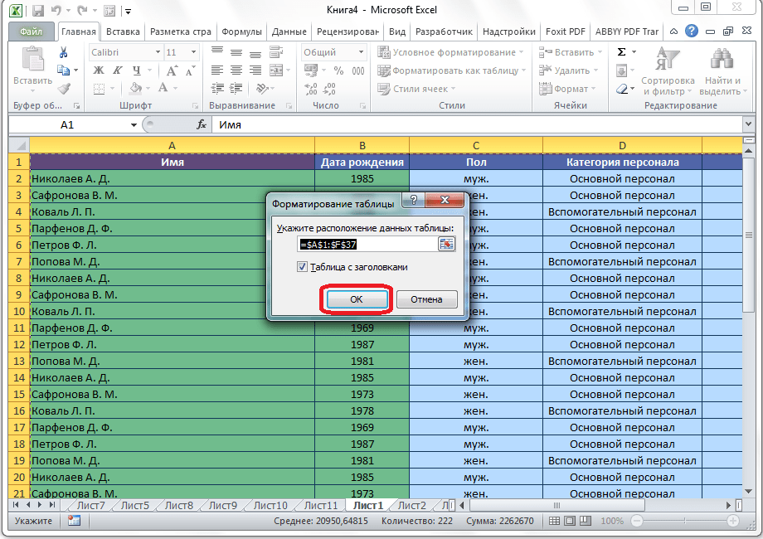Click 'Отмена' to cancel the dialog
This screenshot has height=539, width=763.
click(427, 299)
